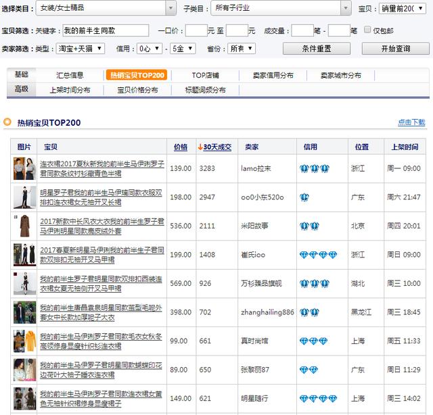
Task: Enable the 仅包邮 checkbox
Action: (367, 30)
